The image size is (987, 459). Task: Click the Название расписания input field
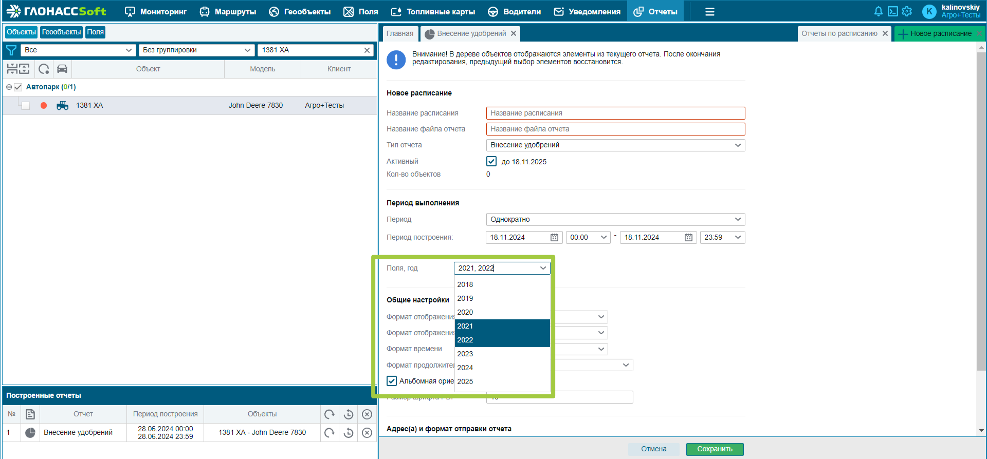[x=615, y=113]
